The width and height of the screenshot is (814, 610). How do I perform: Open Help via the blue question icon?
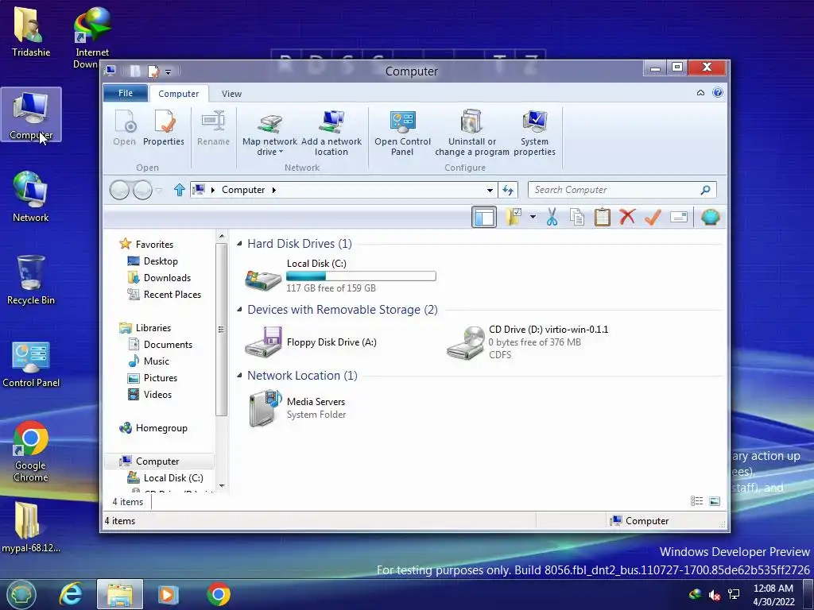point(718,93)
